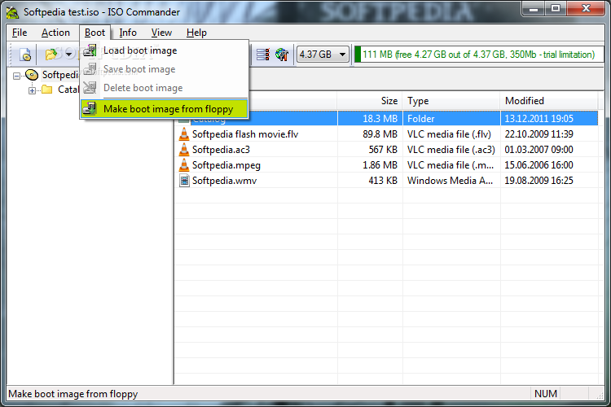
Task: Click the green disc usage progress bar
Action: (x=479, y=55)
